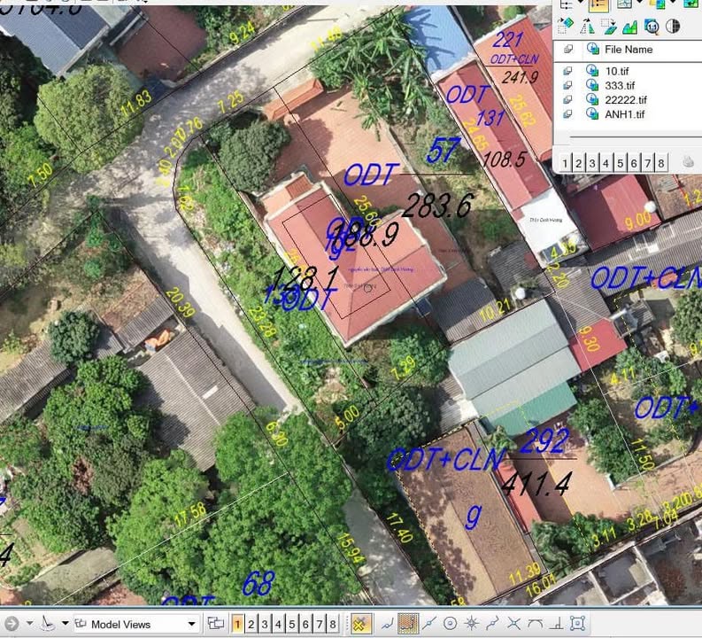
Task: Select the Keypoint snap mode
Action: coord(407,624)
